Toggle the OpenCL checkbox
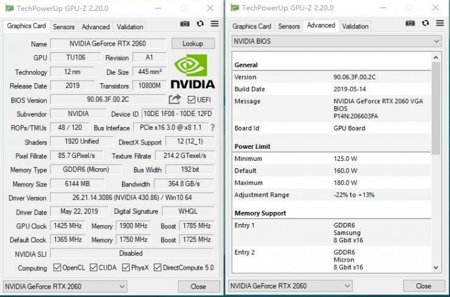Screen dimensions: 450x297 pyautogui.click(x=57, y=267)
